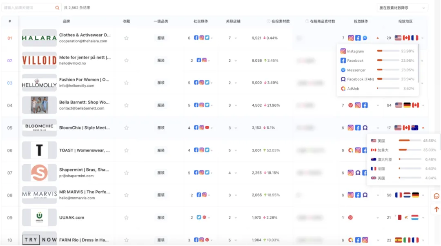Click the 关联店铺 column header

pos(233,21)
